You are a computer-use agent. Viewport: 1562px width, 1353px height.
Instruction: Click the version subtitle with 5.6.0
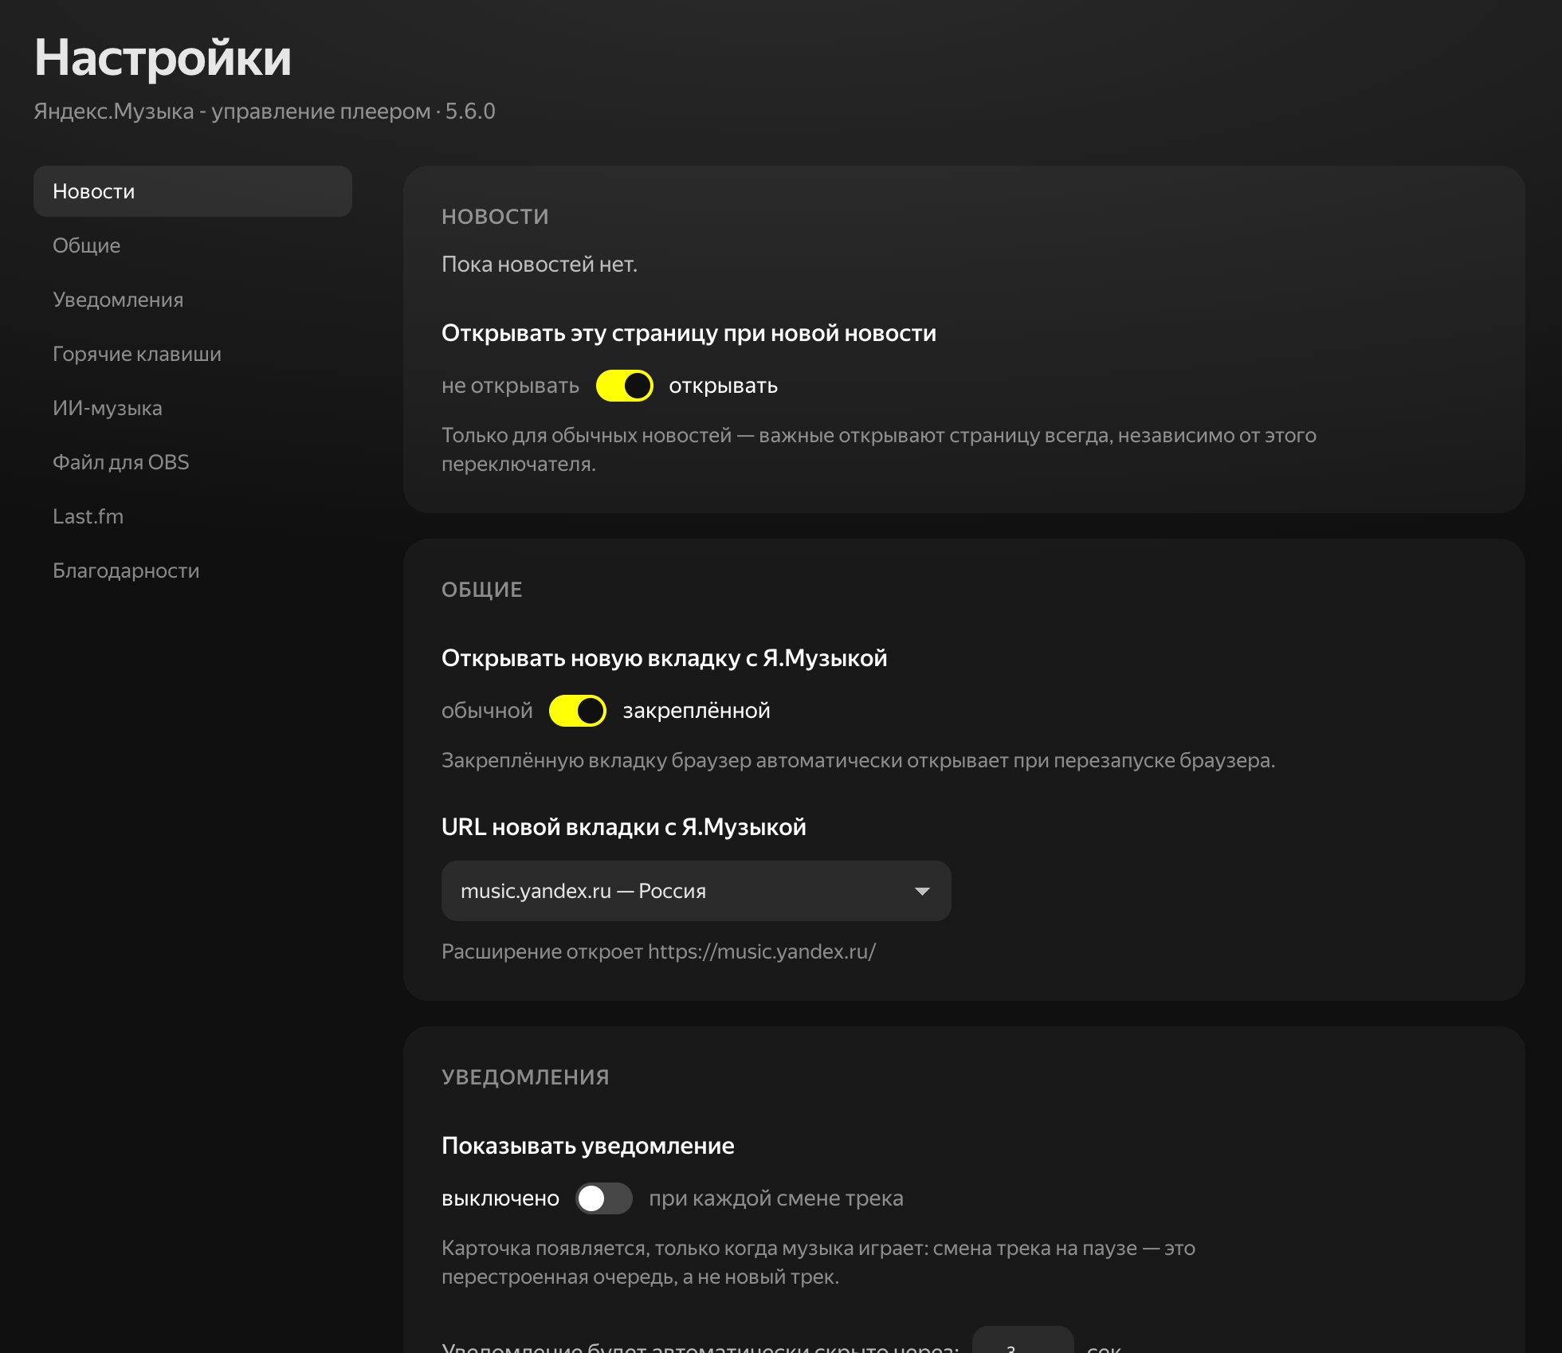click(265, 112)
